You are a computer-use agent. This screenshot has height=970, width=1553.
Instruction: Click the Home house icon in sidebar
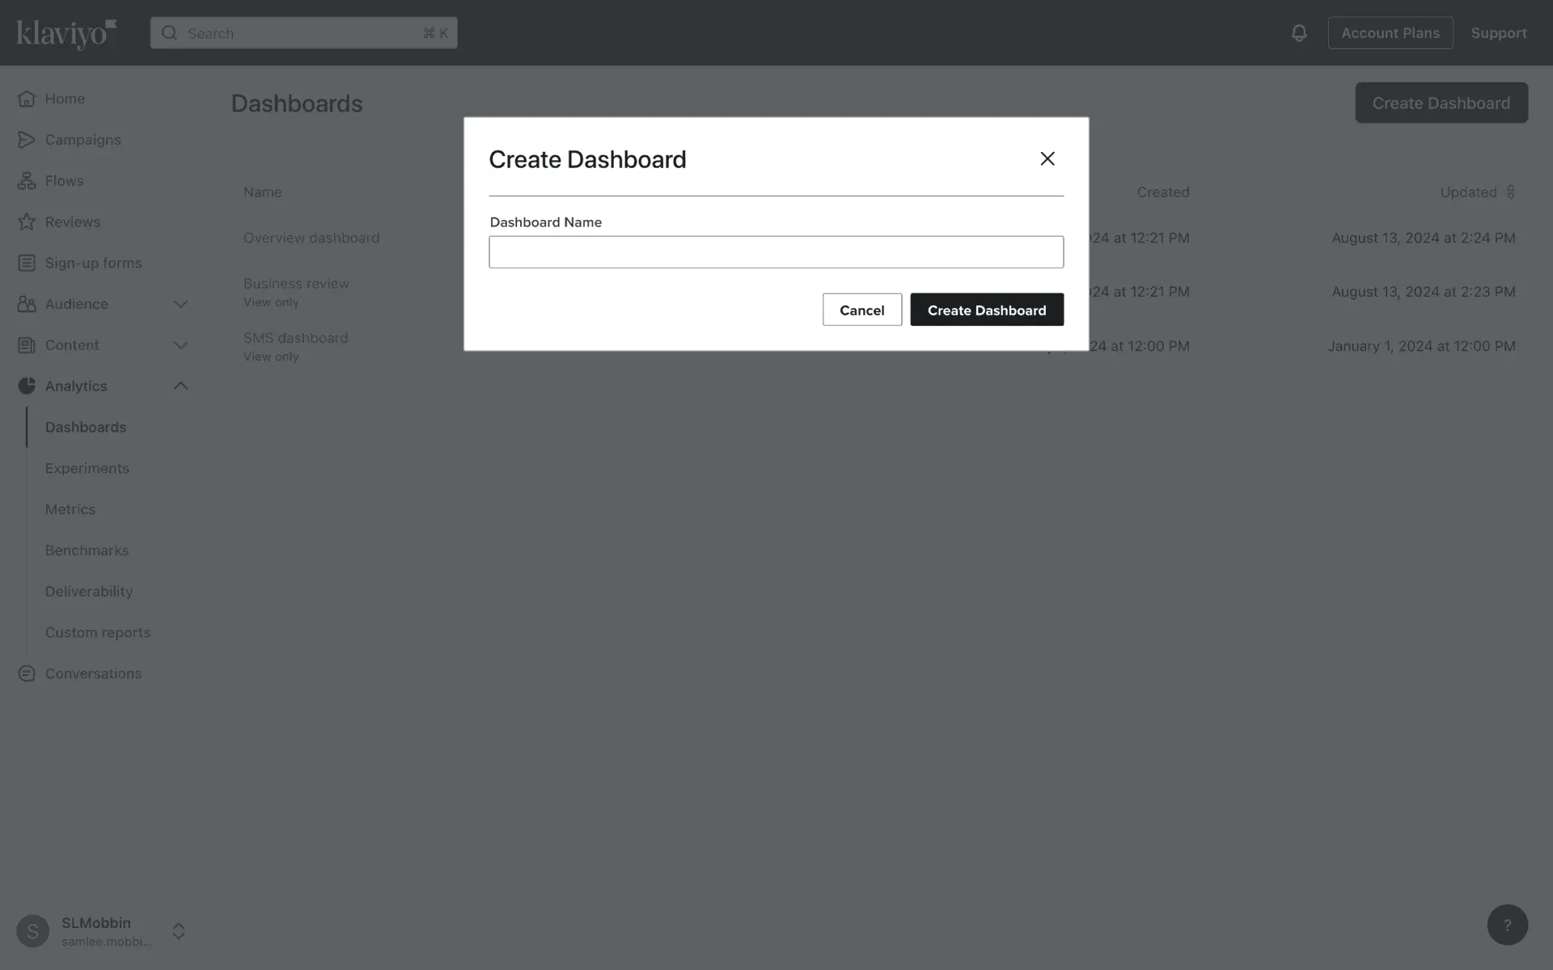pyautogui.click(x=27, y=99)
